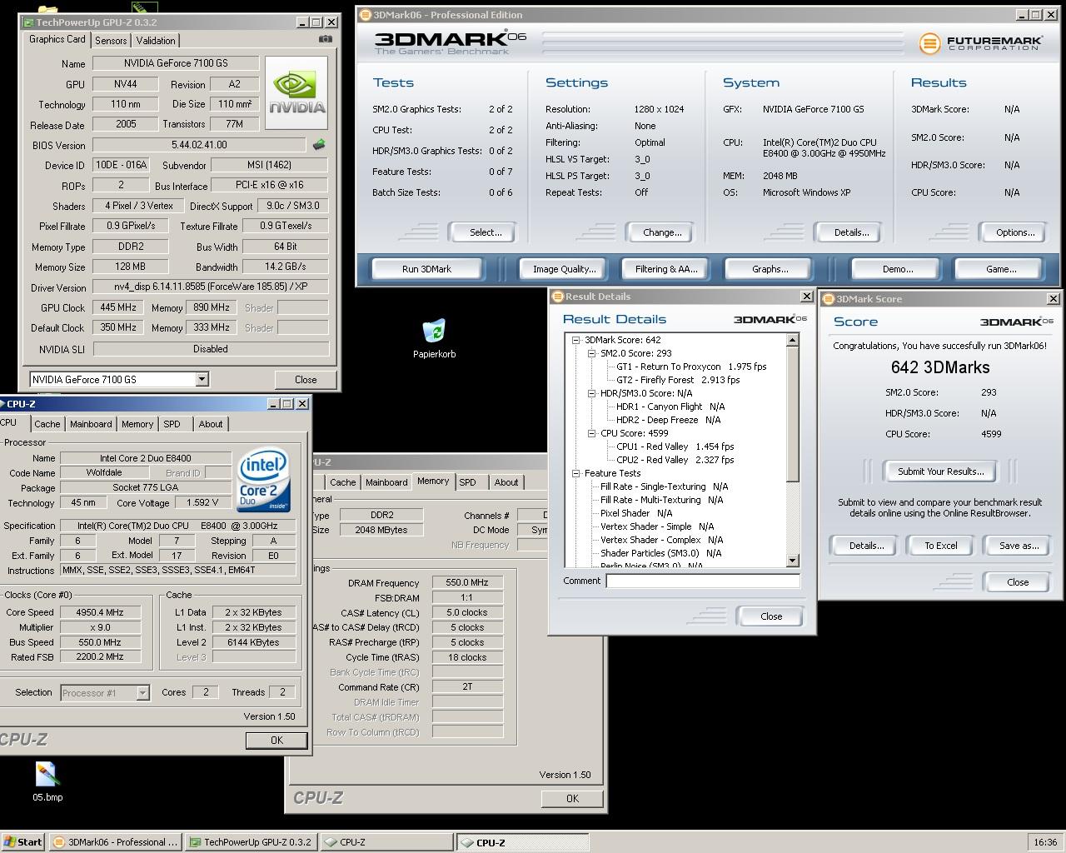The height and width of the screenshot is (853, 1066).
Task: Click Select... button under Tests
Action: (482, 232)
